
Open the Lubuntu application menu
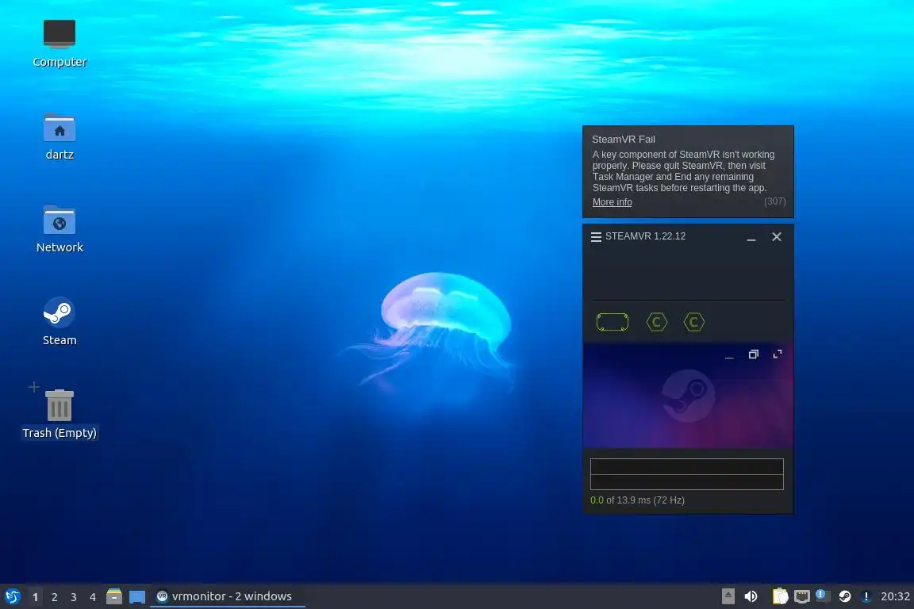click(x=12, y=596)
